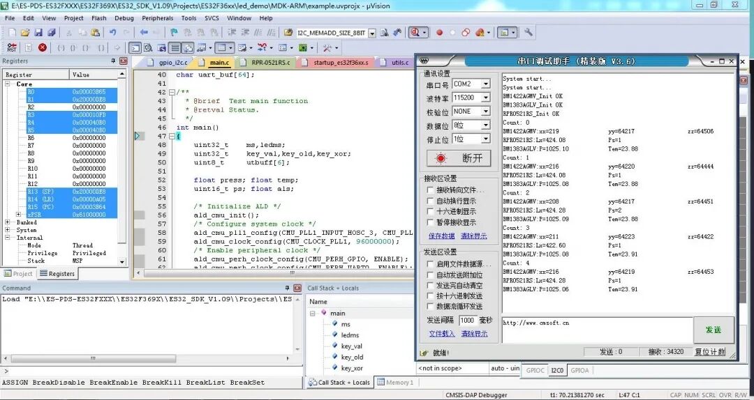Click the 发送间隔 1000 interval field
This screenshot has height=400, width=754.
tap(467, 321)
